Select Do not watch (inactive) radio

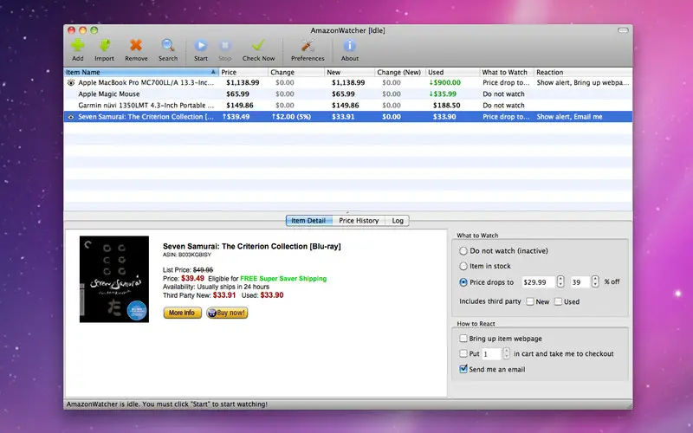click(463, 251)
